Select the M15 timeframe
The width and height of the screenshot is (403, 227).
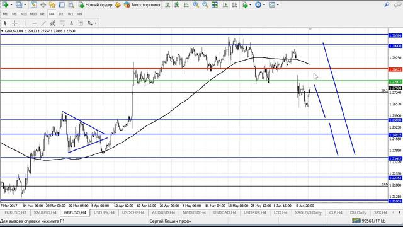point(24,14)
